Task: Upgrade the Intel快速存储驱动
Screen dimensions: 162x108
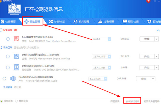Action: 147,68
